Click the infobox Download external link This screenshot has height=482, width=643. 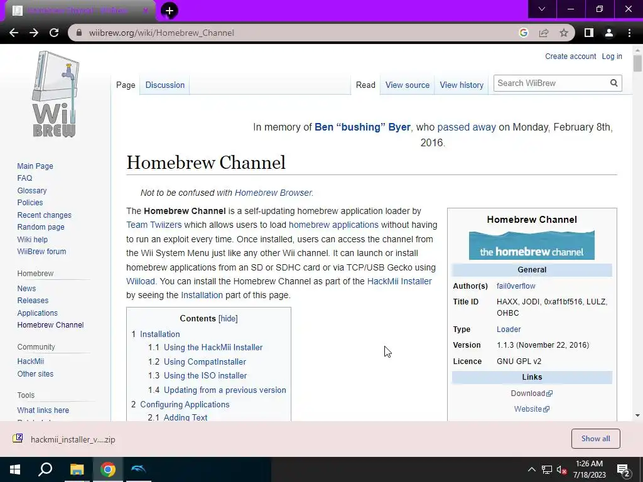[x=531, y=393]
